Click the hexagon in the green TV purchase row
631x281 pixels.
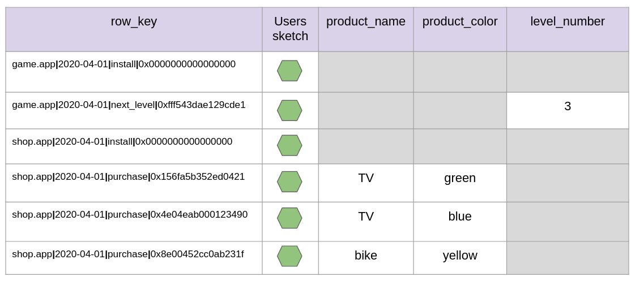(x=289, y=182)
